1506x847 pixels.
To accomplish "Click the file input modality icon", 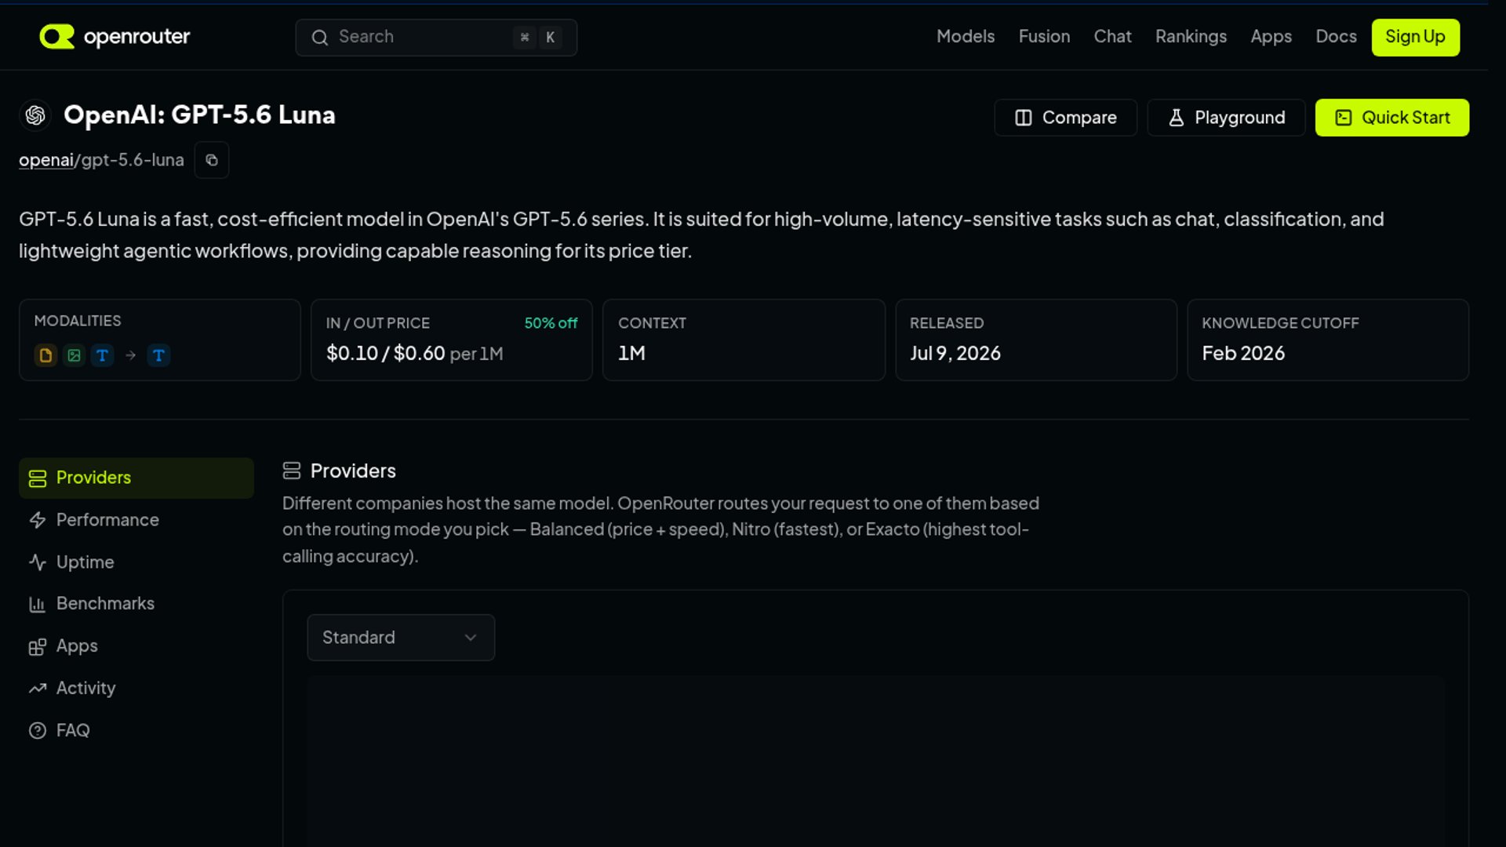I will pyautogui.click(x=45, y=355).
